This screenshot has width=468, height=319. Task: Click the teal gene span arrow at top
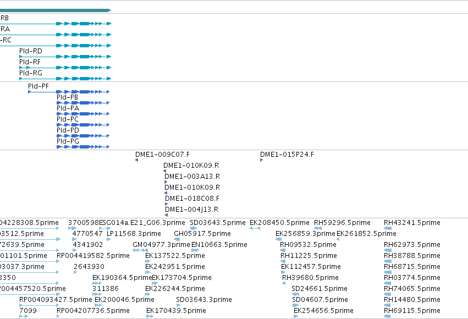click(x=56, y=10)
